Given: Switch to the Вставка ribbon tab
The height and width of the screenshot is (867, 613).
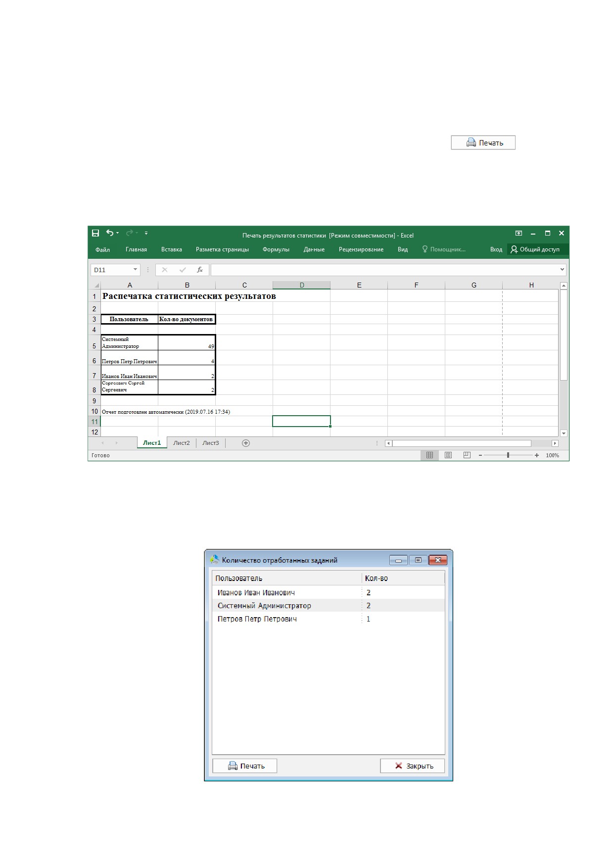Looking at the screenshot, I should tap(172, 249).
